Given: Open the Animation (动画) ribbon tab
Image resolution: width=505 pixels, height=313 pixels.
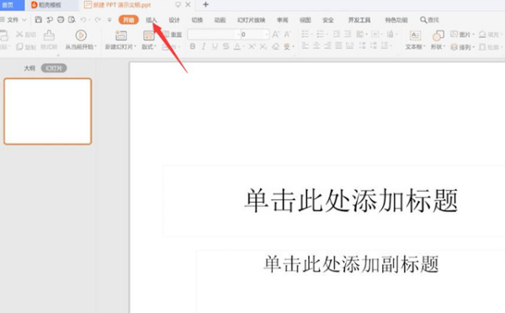Looking at the screenshot, I should [x=220, y=20].
